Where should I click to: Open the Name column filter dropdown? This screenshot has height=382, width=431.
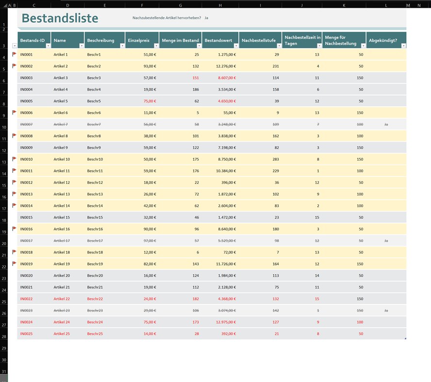tap(82, 46)
